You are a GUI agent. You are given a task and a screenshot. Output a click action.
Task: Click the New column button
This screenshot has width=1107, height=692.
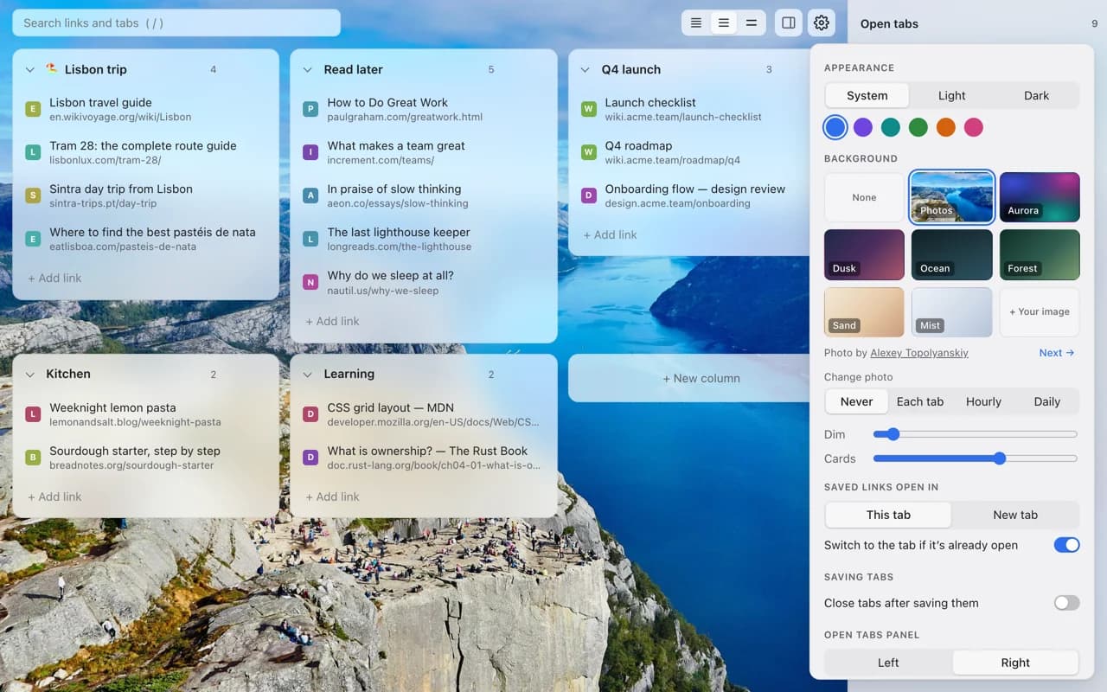click(x=701, y=378)
